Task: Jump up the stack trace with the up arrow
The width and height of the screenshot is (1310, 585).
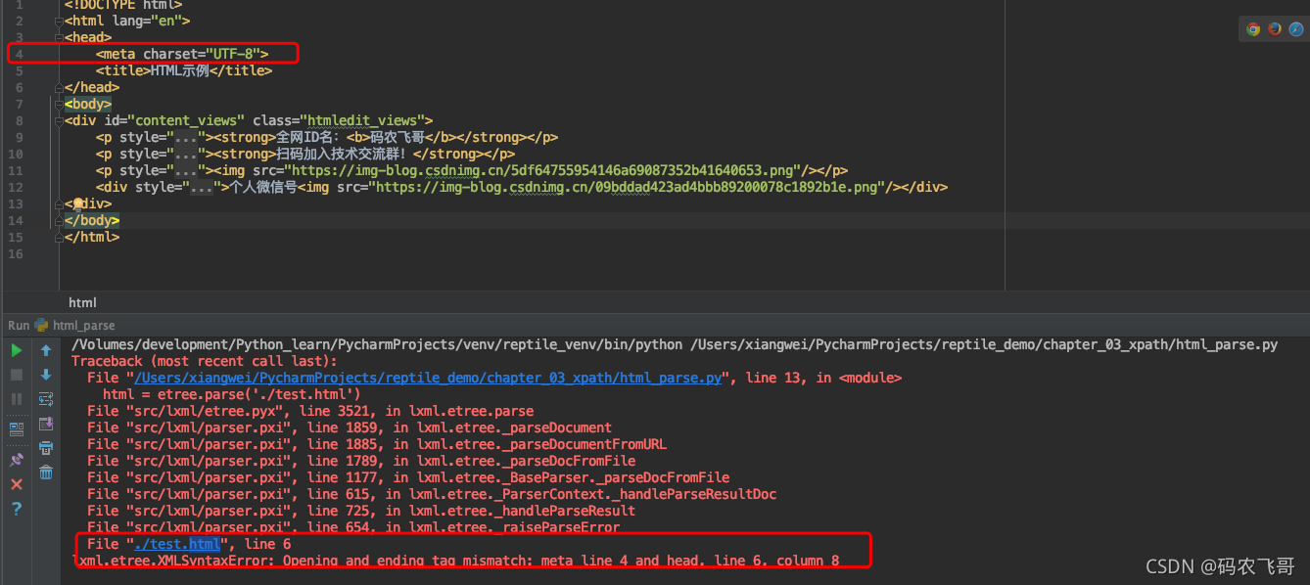Action: point(46,350)
